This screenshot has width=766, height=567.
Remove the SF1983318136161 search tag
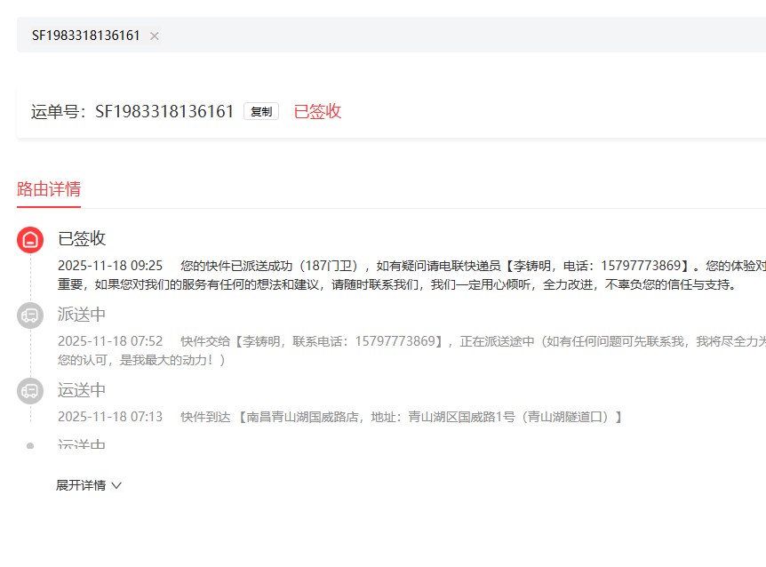(155, 36)
